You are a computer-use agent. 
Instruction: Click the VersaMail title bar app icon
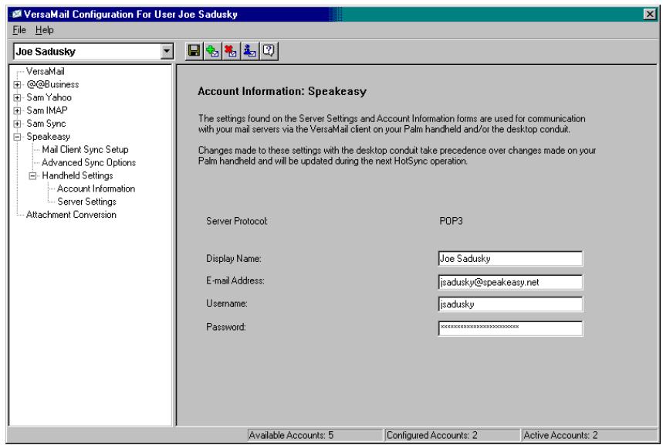tap(17, 15)
